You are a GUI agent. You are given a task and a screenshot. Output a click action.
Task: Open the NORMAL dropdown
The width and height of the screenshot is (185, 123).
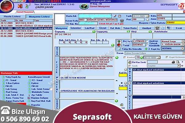[x=183, y=48]
